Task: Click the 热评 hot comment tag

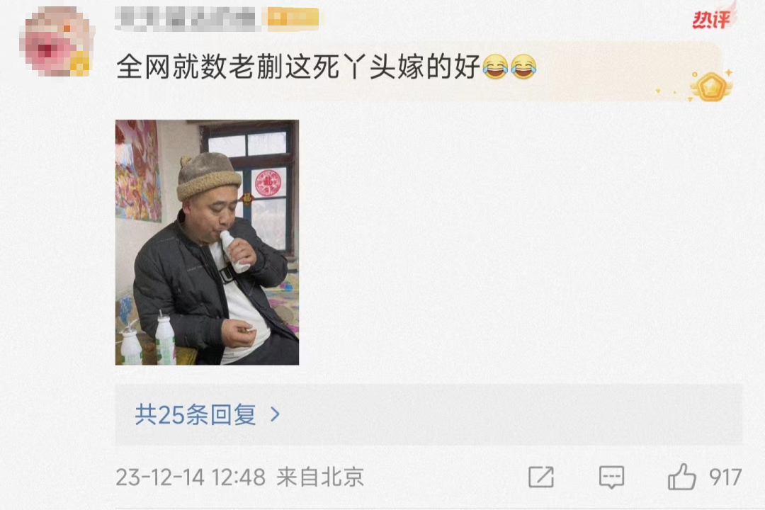Action: (711, 20)
